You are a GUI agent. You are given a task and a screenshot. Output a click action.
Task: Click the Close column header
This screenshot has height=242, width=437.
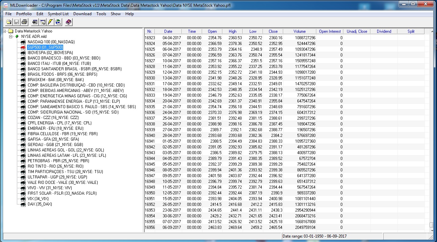coord(273,31)
